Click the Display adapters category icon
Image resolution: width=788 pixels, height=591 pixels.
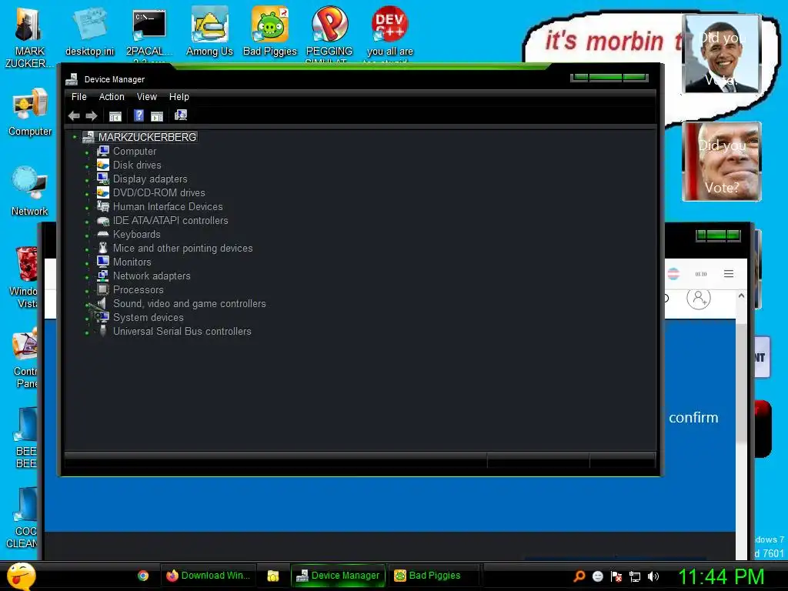[103, 179]
